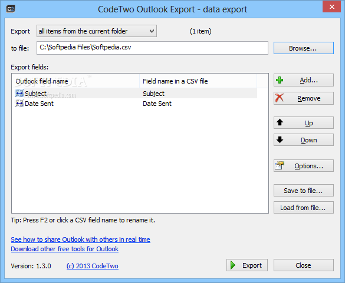Click the field icon beside Subject row
Image resolution: width=345 pixels, height=283 pixels.
(19, 94)
